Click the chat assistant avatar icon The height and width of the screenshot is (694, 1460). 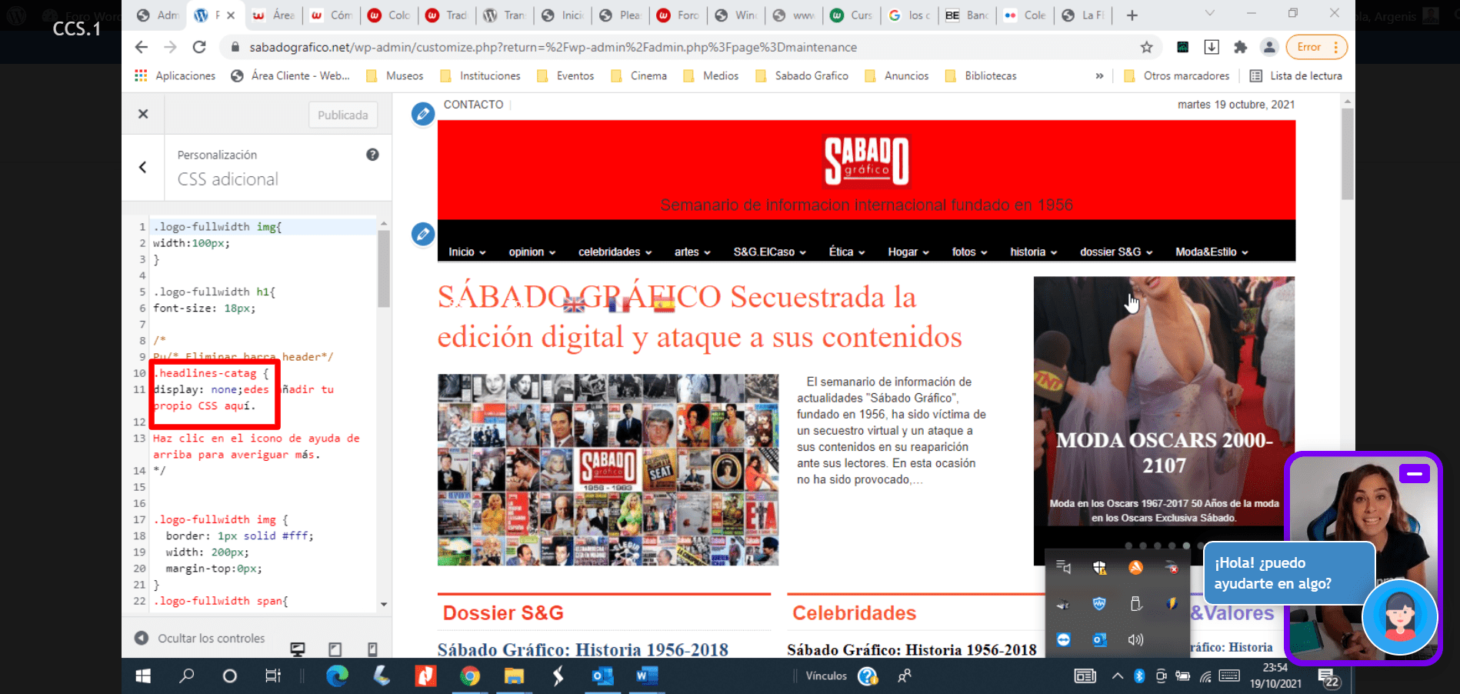[x=1399, y=616]
